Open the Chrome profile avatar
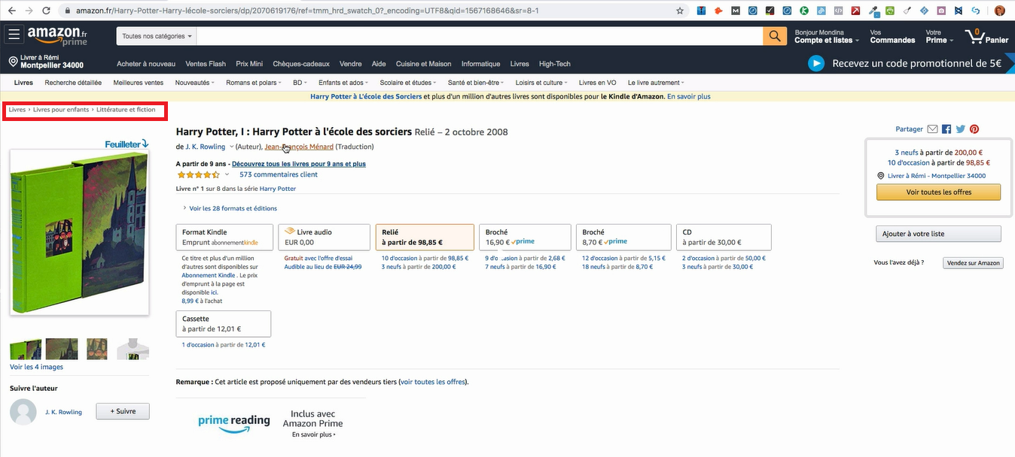This screenshot has height=457, width=1015. tap(1000, 11)
